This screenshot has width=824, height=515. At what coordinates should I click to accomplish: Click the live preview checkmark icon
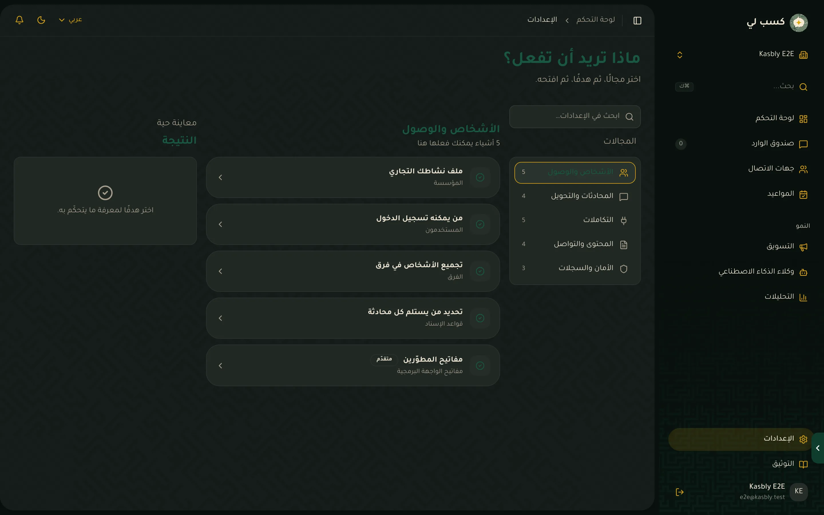coord(105,193)
